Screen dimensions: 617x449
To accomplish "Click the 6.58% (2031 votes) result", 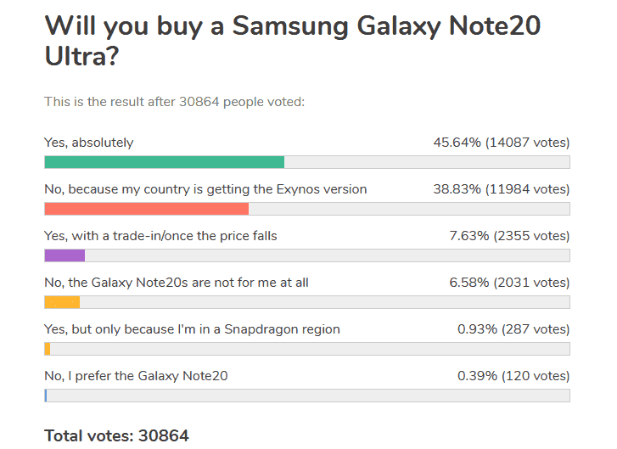I will click(x=509, y=283).
